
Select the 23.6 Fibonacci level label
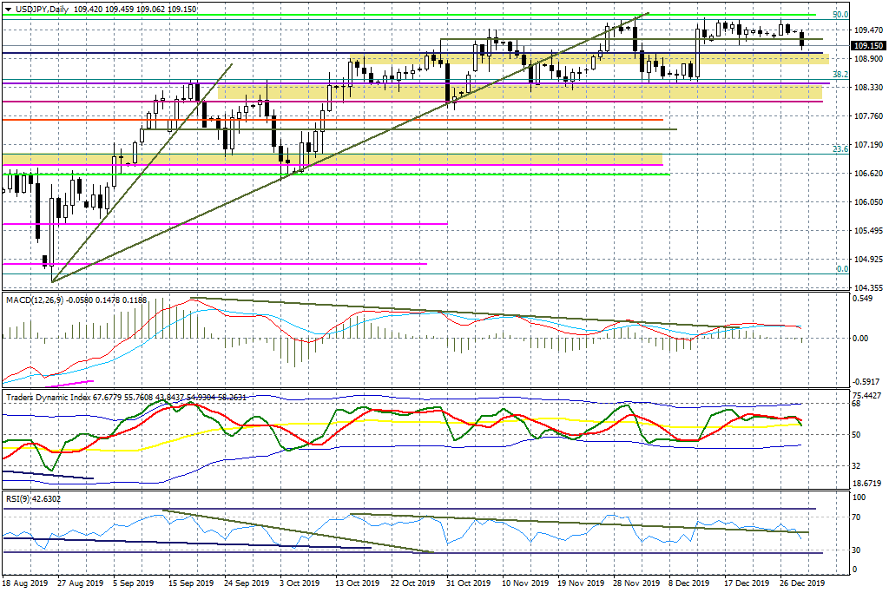[840, 149]
